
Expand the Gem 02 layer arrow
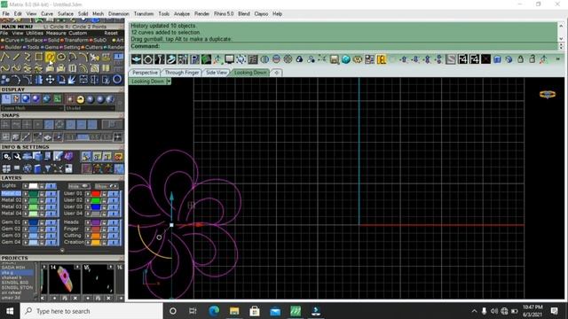coord(26,229)
